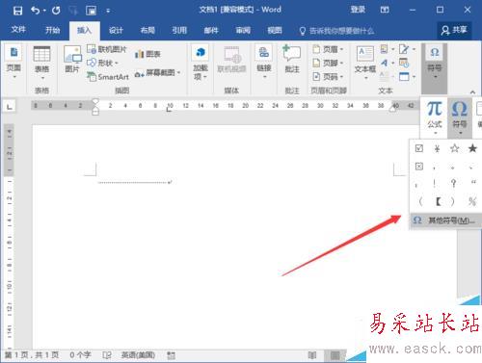Insert the percent % symbol
The width and height of the screenshot is (482, 363).
472,201
